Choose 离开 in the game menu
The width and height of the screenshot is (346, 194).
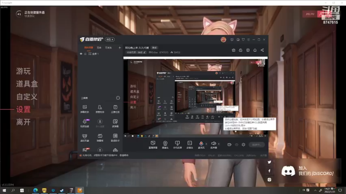[x=23, y=122]
